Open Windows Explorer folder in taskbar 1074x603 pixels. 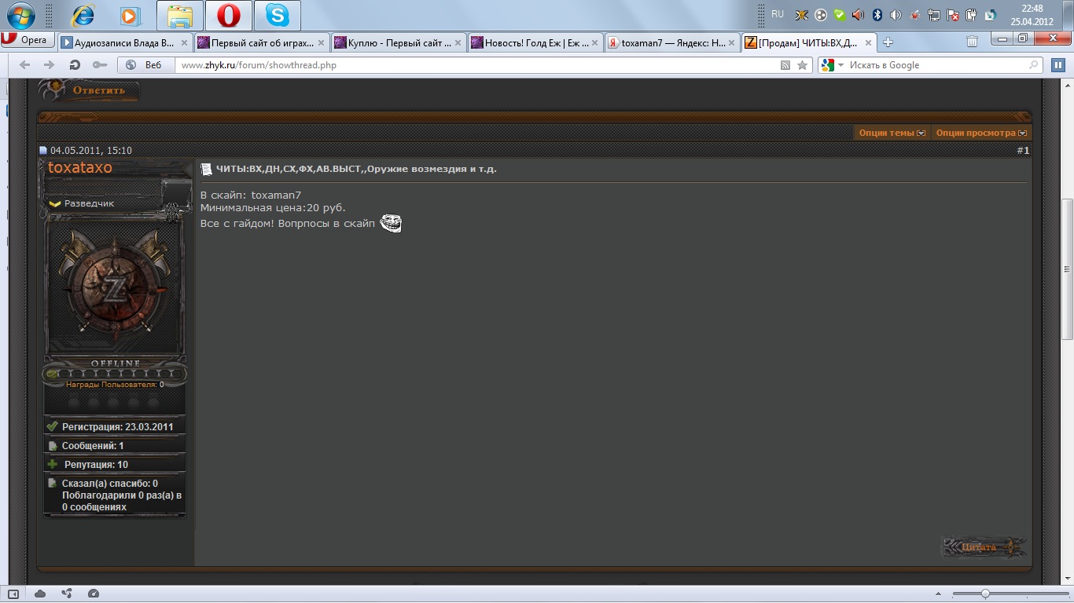tap(180, 16)
